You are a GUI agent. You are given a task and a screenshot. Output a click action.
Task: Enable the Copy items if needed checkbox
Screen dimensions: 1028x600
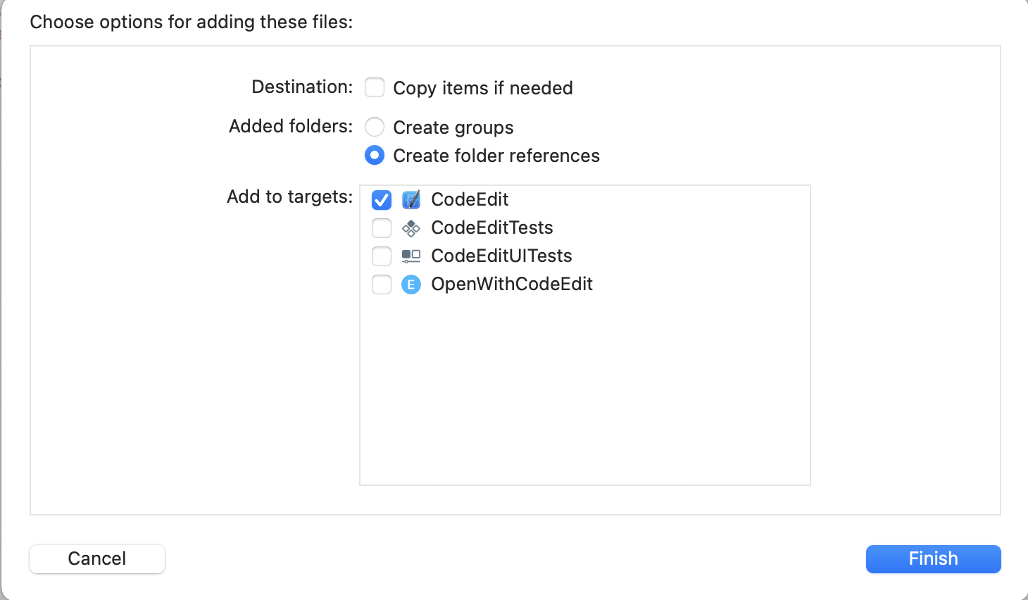[374, 87]
